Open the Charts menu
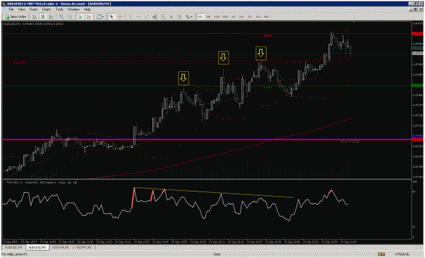The width and height of the screenshot is (425, 258). click(46, 10)
